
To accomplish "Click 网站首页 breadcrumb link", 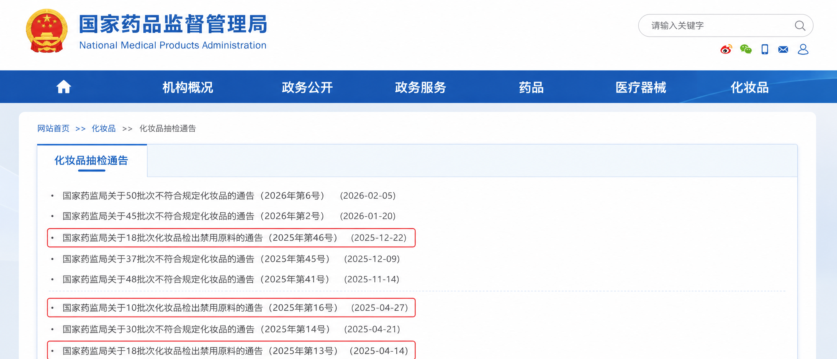I will click(x=54, y=128).
